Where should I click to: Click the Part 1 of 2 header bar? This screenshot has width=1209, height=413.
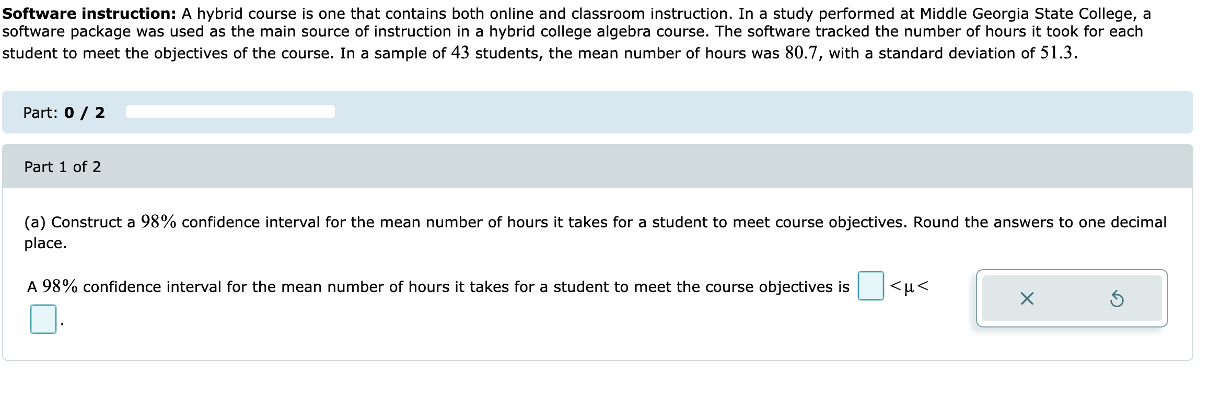tap(63, 167)
